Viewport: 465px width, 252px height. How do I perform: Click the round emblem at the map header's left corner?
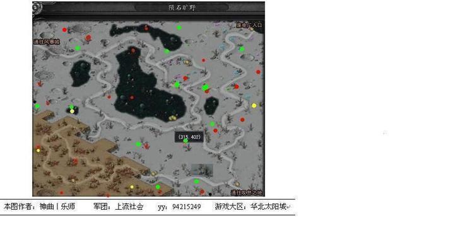coord(37,8)
